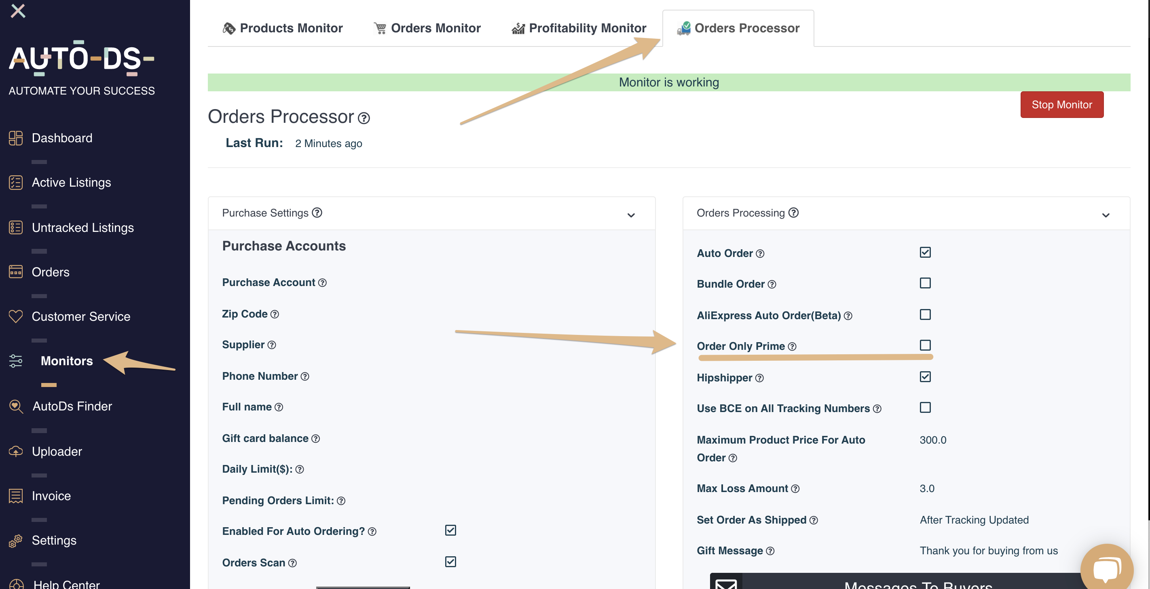Click the Help Center lifebuoy icon

coord(17,584)
